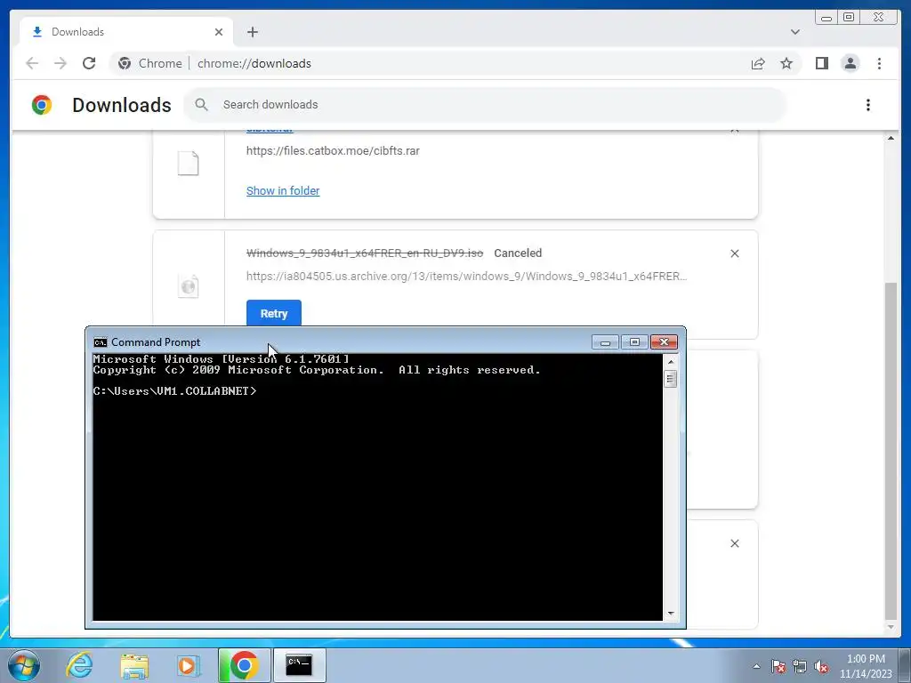911x683 pixels.
Task: Expand the tab search dropdown arrow
Action: coord(794,32)
